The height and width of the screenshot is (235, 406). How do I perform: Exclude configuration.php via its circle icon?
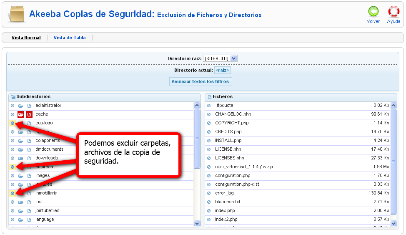(x=209, y=176)
